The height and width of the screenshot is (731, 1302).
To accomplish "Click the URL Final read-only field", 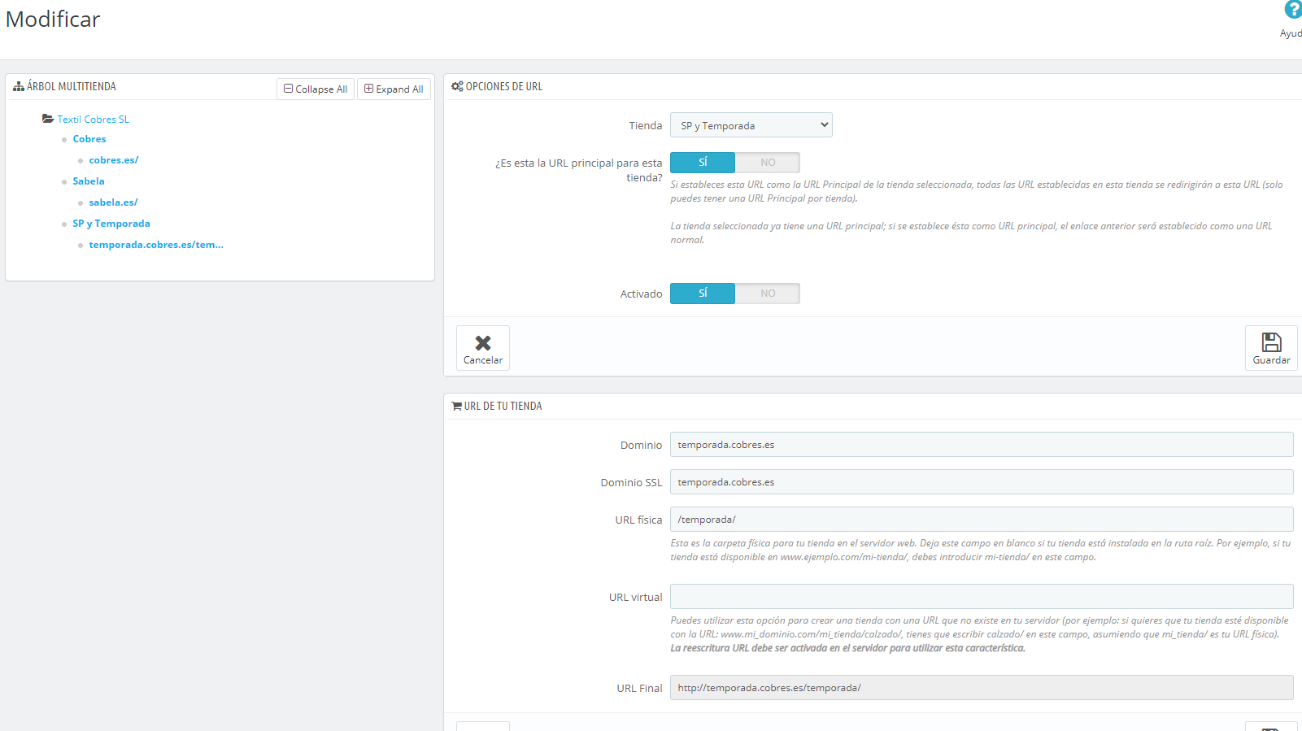I will click(x=982, y=688).
